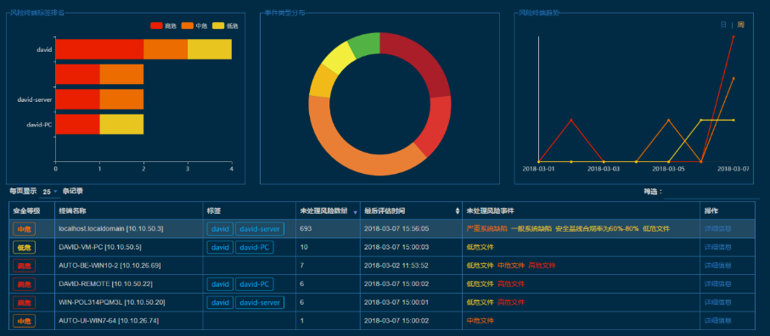Select 高危文件 event for AUTO-BE-WIN10-2

[542, 266]
